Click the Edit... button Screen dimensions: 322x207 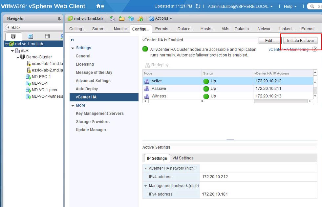pyautogui.click(x=270, y=41)
